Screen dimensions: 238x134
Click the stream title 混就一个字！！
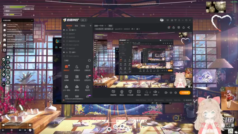coord(100,26)
